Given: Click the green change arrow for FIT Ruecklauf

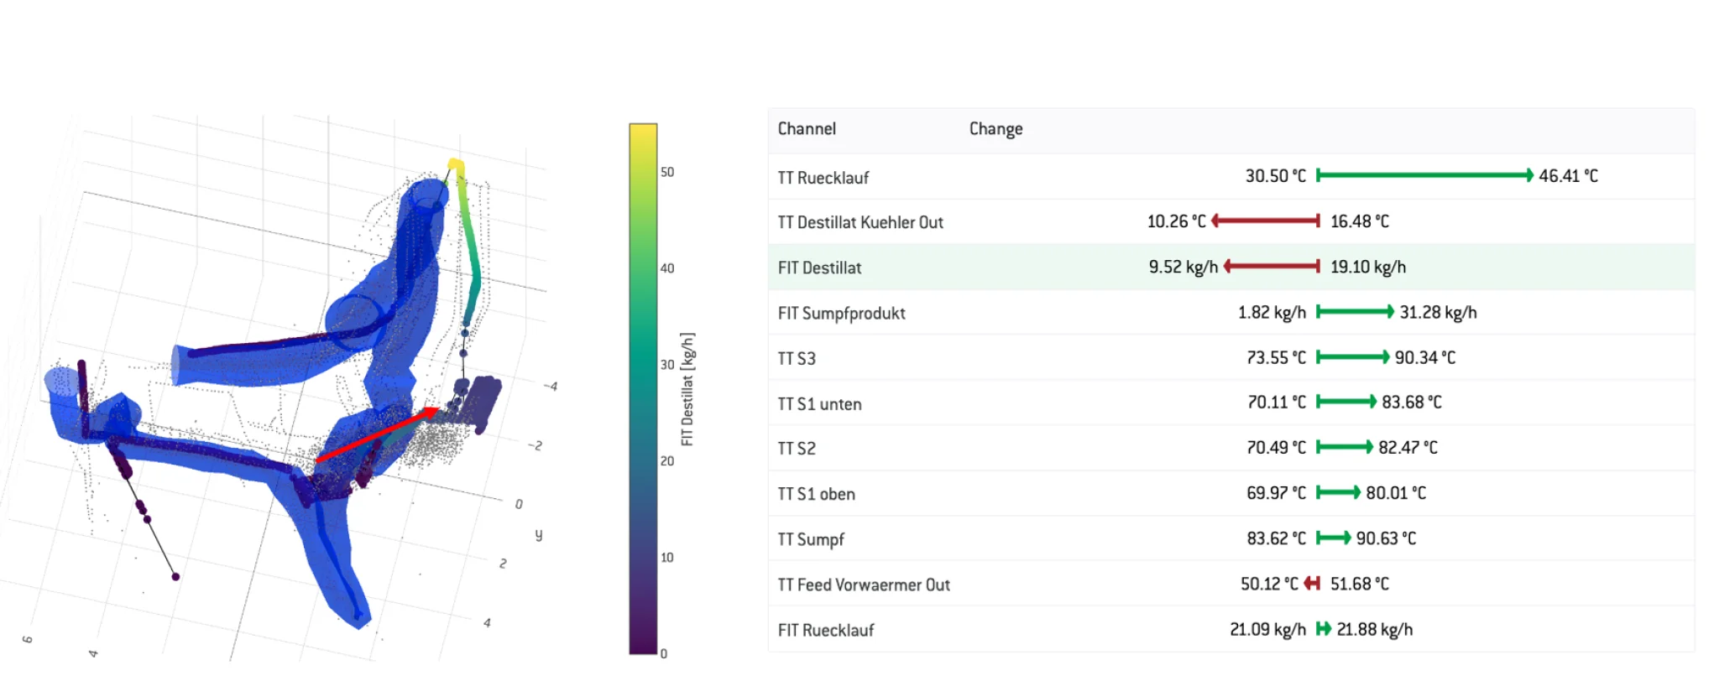Looking at the screenshot, I should click(1324, 628).
